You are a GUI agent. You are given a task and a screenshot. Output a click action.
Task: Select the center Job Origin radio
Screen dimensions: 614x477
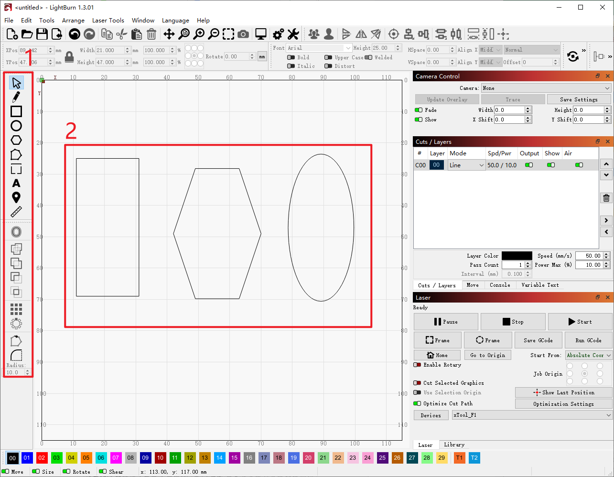coord(584,374)
